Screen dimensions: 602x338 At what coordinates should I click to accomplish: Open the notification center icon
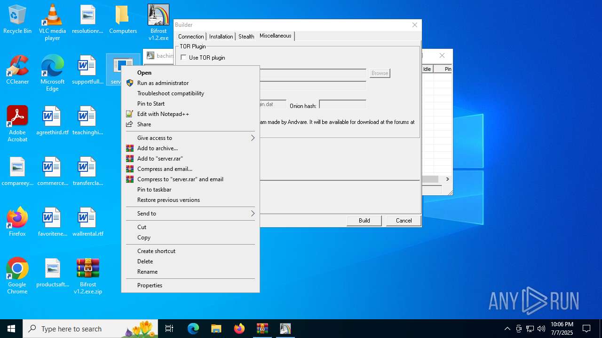pos(586,329)
